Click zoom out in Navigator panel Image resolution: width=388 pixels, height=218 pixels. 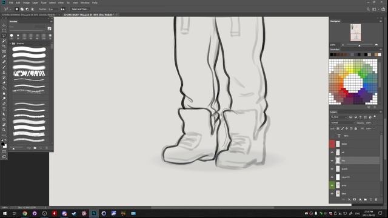pyautogui.click(x=343, y=45)
